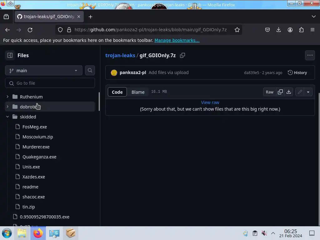Open a new browser tab
The width and height of the screenshot is (320, 240).
coord(90,17)
